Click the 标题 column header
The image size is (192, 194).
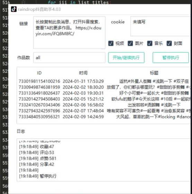point(154,73)
